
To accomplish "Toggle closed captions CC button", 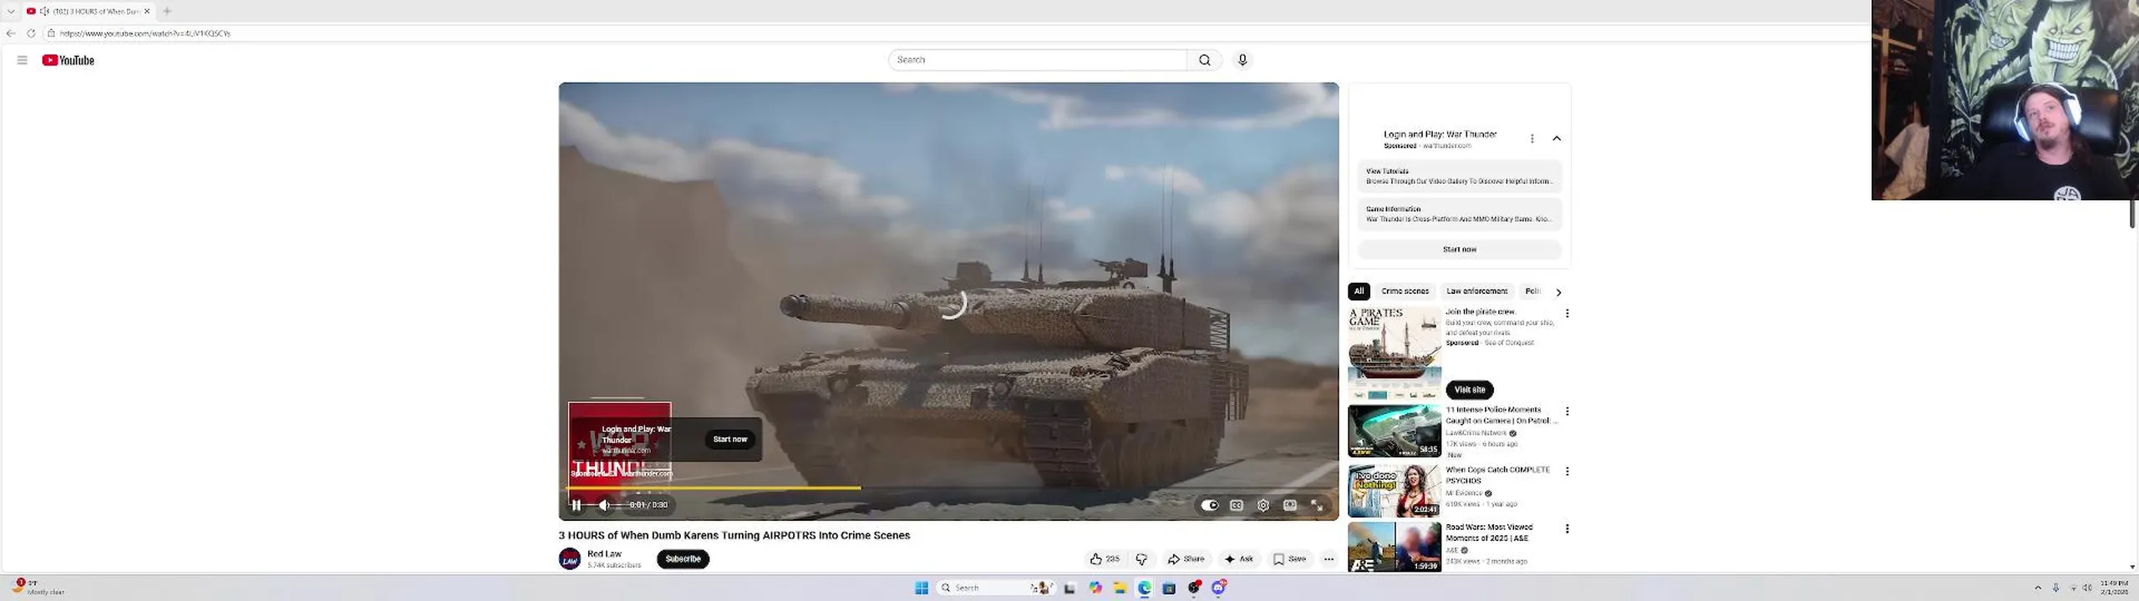I will tap(1237, 505).
